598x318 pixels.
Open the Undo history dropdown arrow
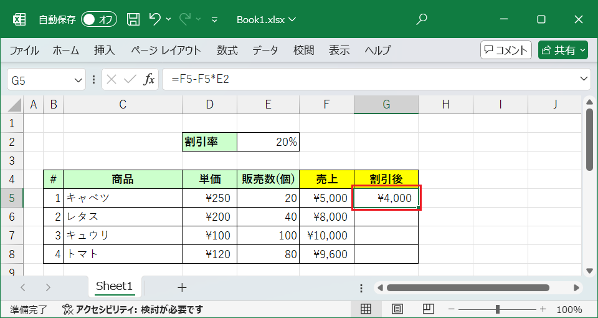point(169,19)
